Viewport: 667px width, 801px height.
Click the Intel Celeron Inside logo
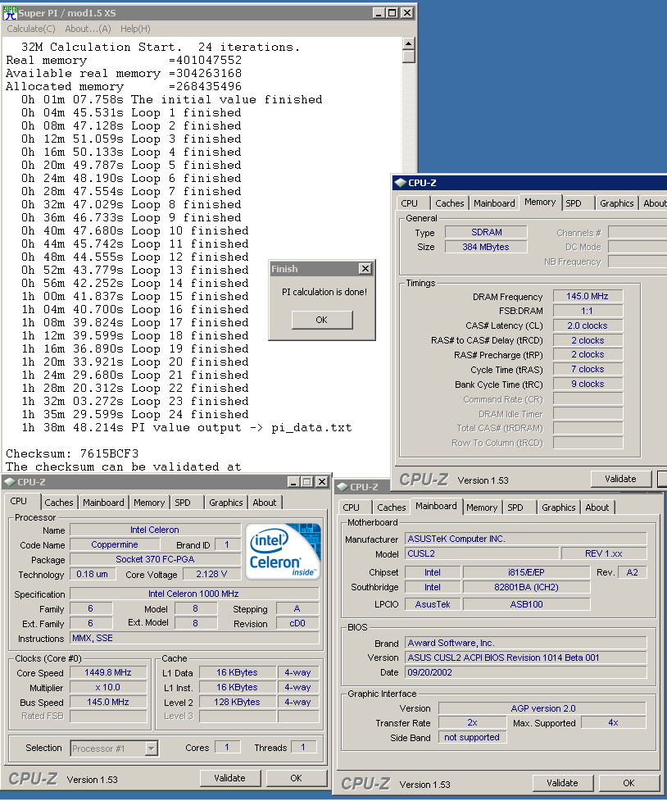[284, 551]
